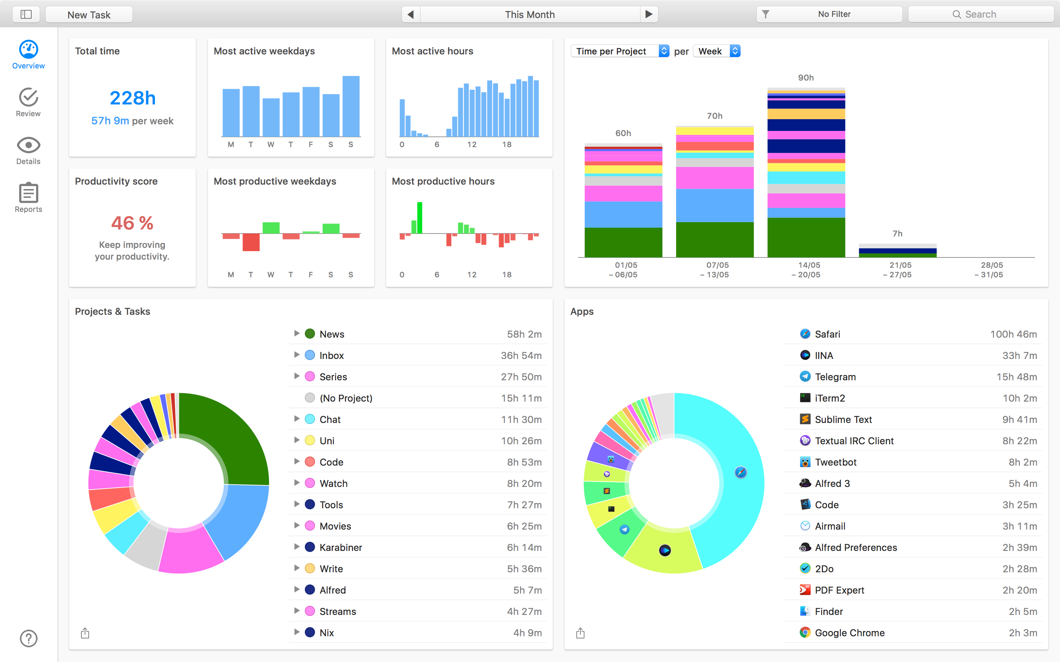Click the PDF Expert app icon
The width and height of the screenshot is (1060, 662).
805,590
